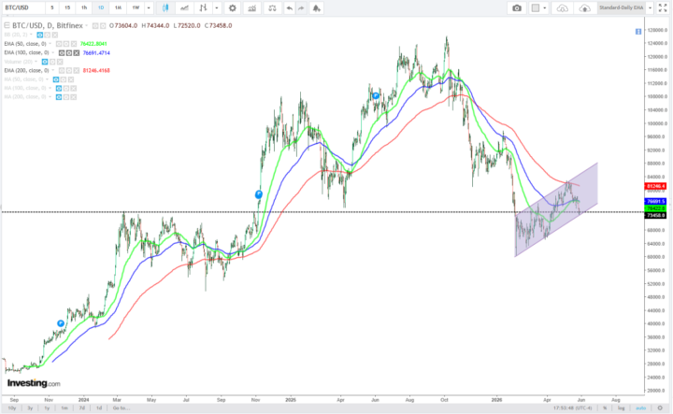Image resolution: width=673 pixels, height=414 pixels.
Task: Expand EMA (50, close, 0) dropdown arrow
Action: (x=50, y=44)
